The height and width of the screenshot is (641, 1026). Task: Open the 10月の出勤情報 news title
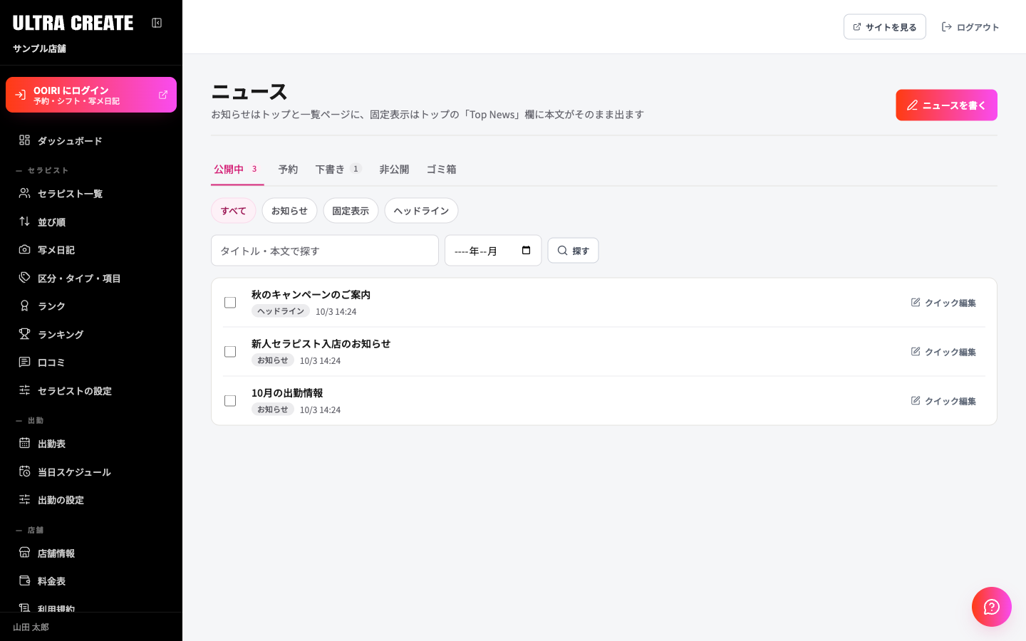click(x=287, y=392)
